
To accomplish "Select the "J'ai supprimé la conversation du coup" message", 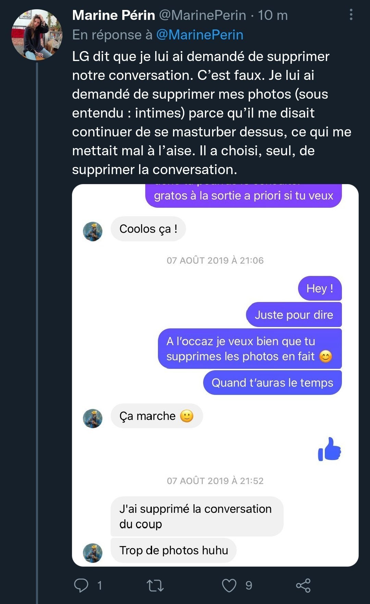I will (x=197, y=516).
